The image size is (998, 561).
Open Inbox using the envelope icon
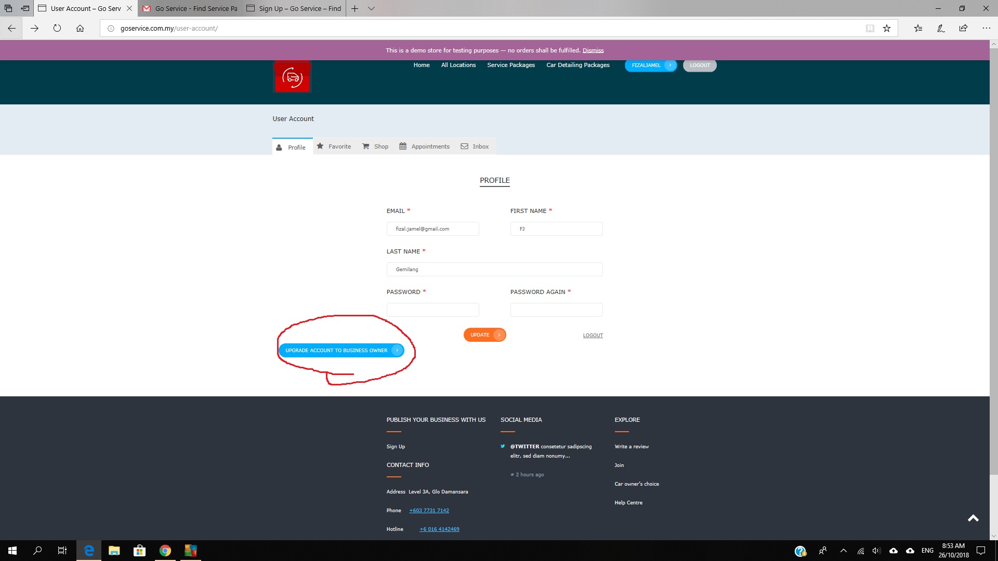coord(464,146)
